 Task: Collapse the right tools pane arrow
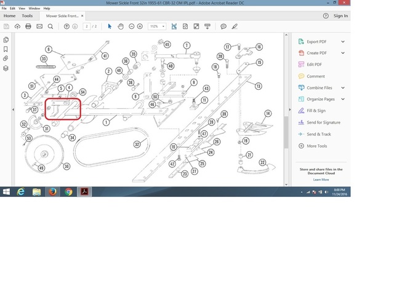coord(290,110)
